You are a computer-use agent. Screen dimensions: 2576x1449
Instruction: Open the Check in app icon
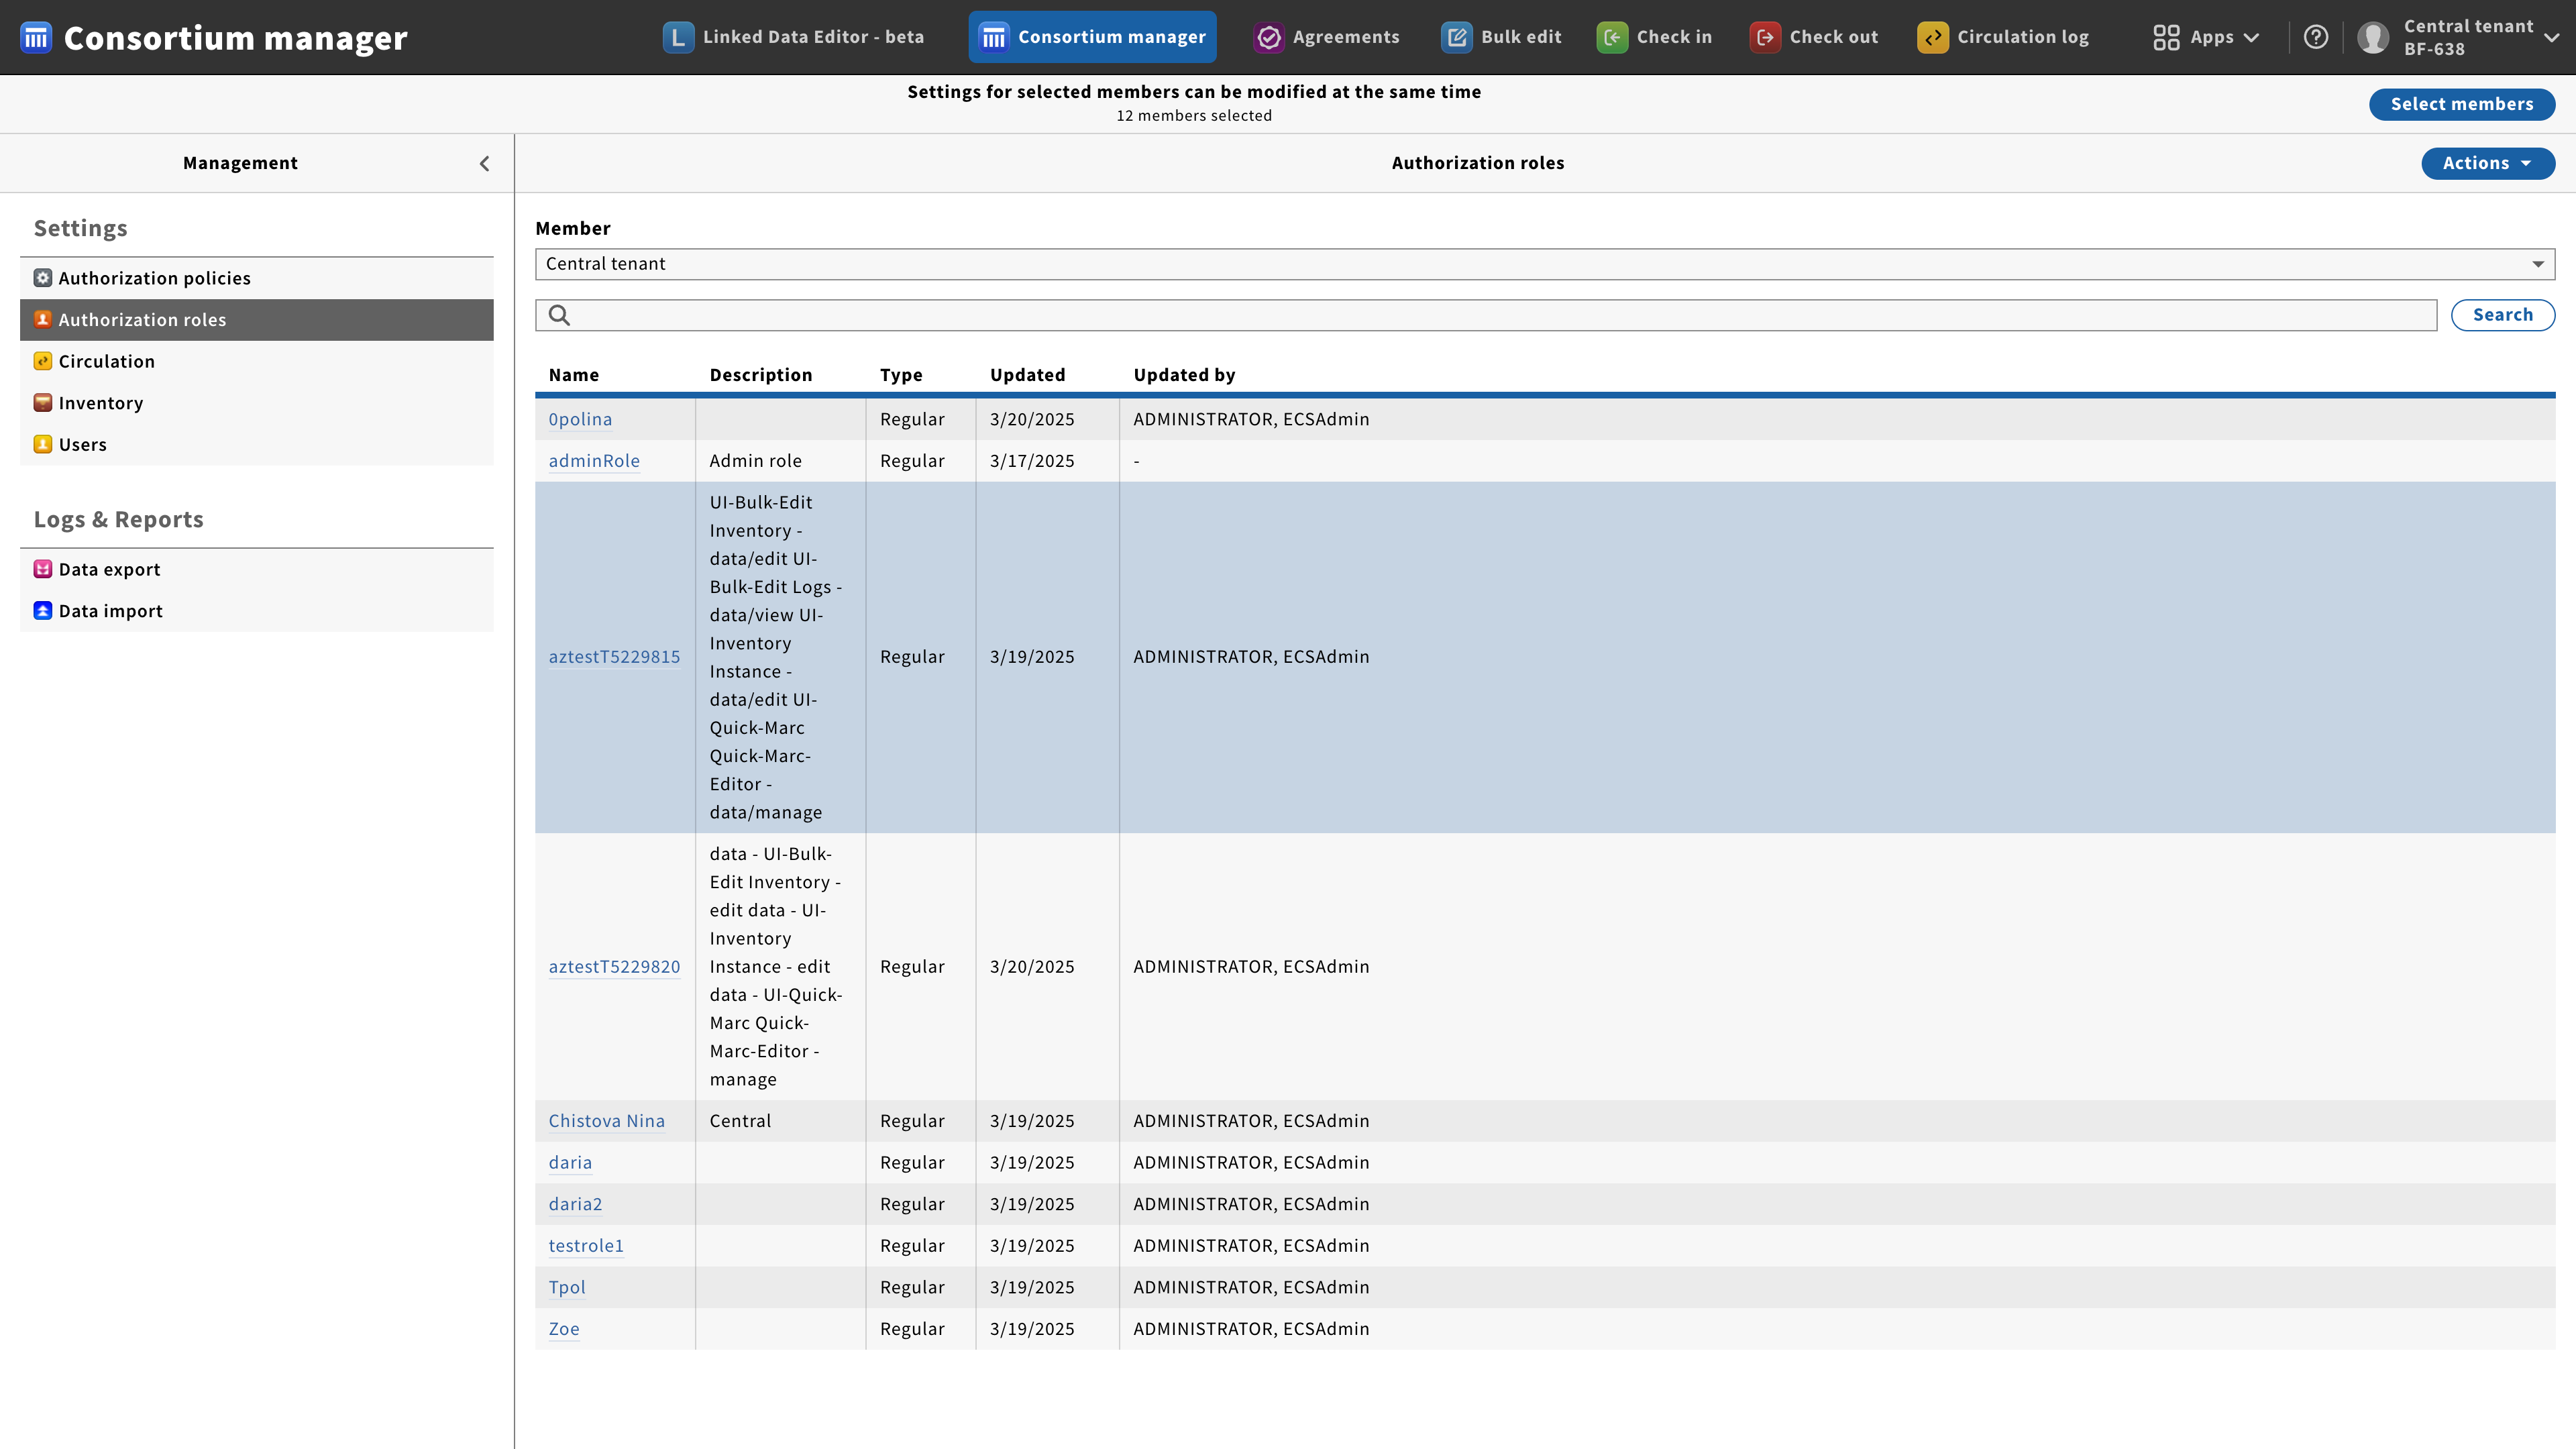[1612, 37]
